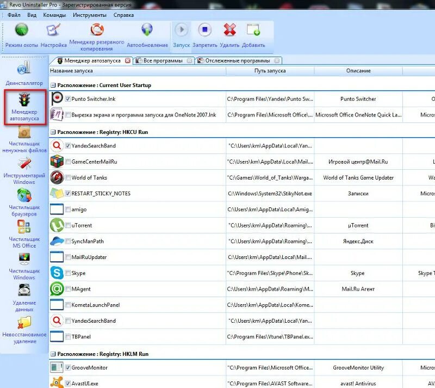Check the World of Tanks checkbox

coord(67,177)
